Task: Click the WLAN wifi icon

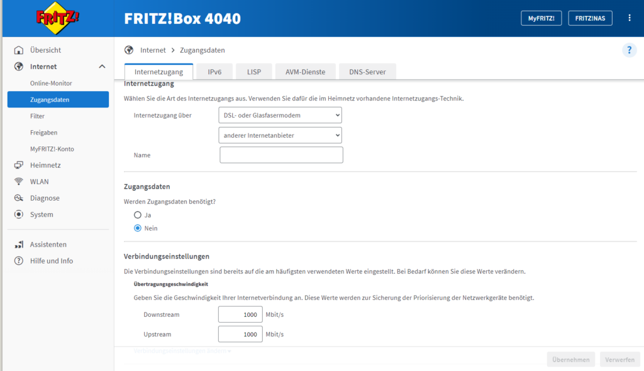Action: click(x=18, y=182)
